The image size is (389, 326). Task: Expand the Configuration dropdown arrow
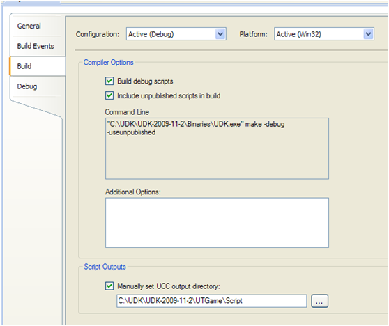click(x=220, y=34)
